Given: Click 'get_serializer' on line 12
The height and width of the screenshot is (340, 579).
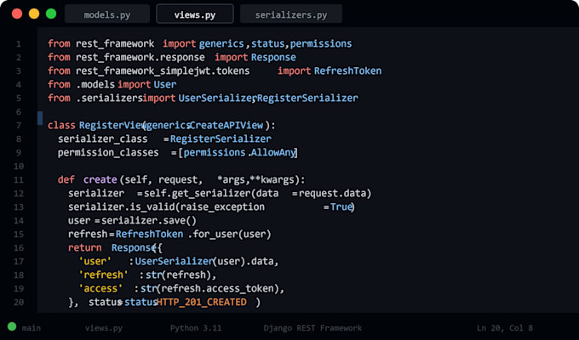Looking at the screenshot, I should click(x=211, y=194).
